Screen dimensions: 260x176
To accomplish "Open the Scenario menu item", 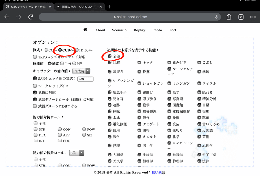I will [x=119, y=30].
